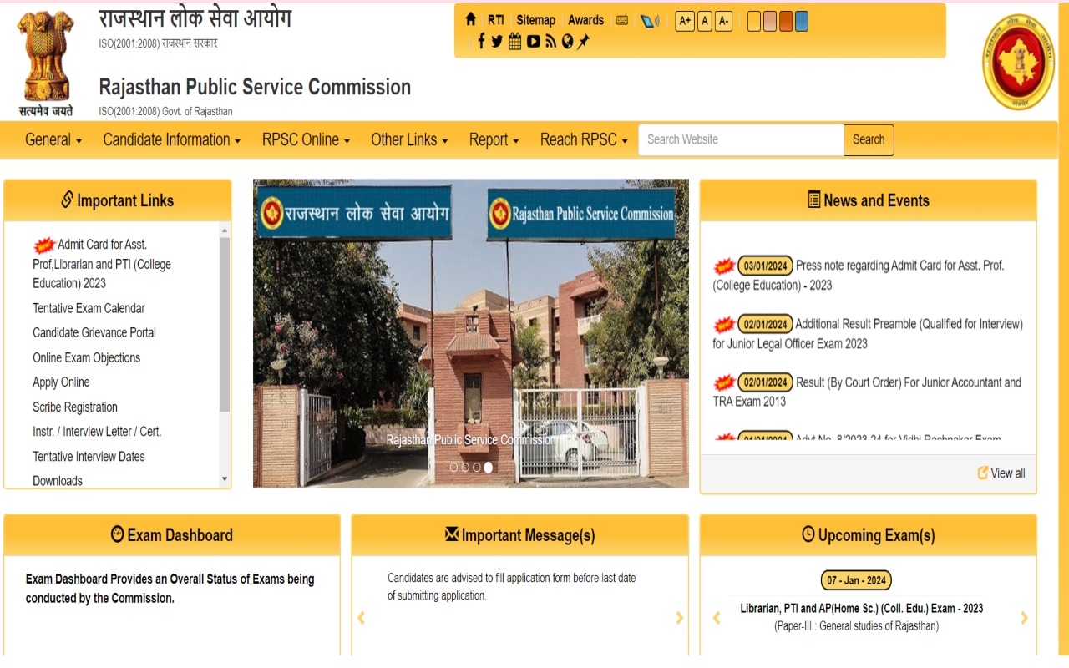This screenshot has width=1069, height=668.
Task: Click the Search button
Action: tap(869, 139)
